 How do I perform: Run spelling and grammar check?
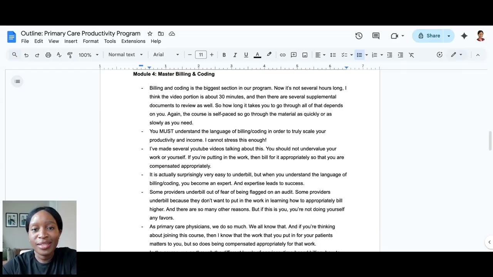tap(59, 55)
